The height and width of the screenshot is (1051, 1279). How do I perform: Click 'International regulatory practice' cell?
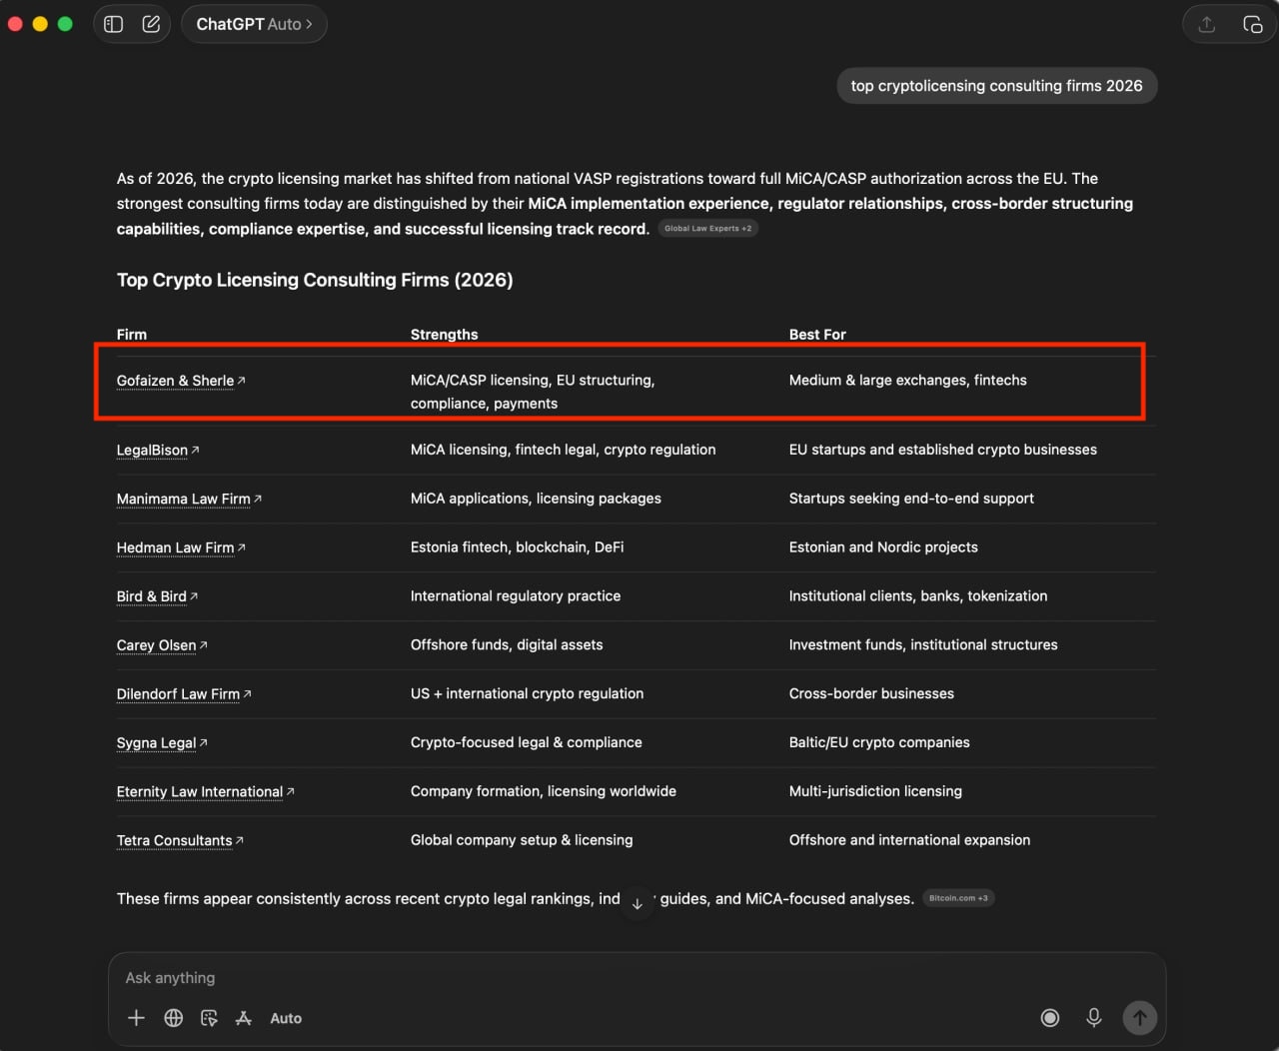point(516,596)
